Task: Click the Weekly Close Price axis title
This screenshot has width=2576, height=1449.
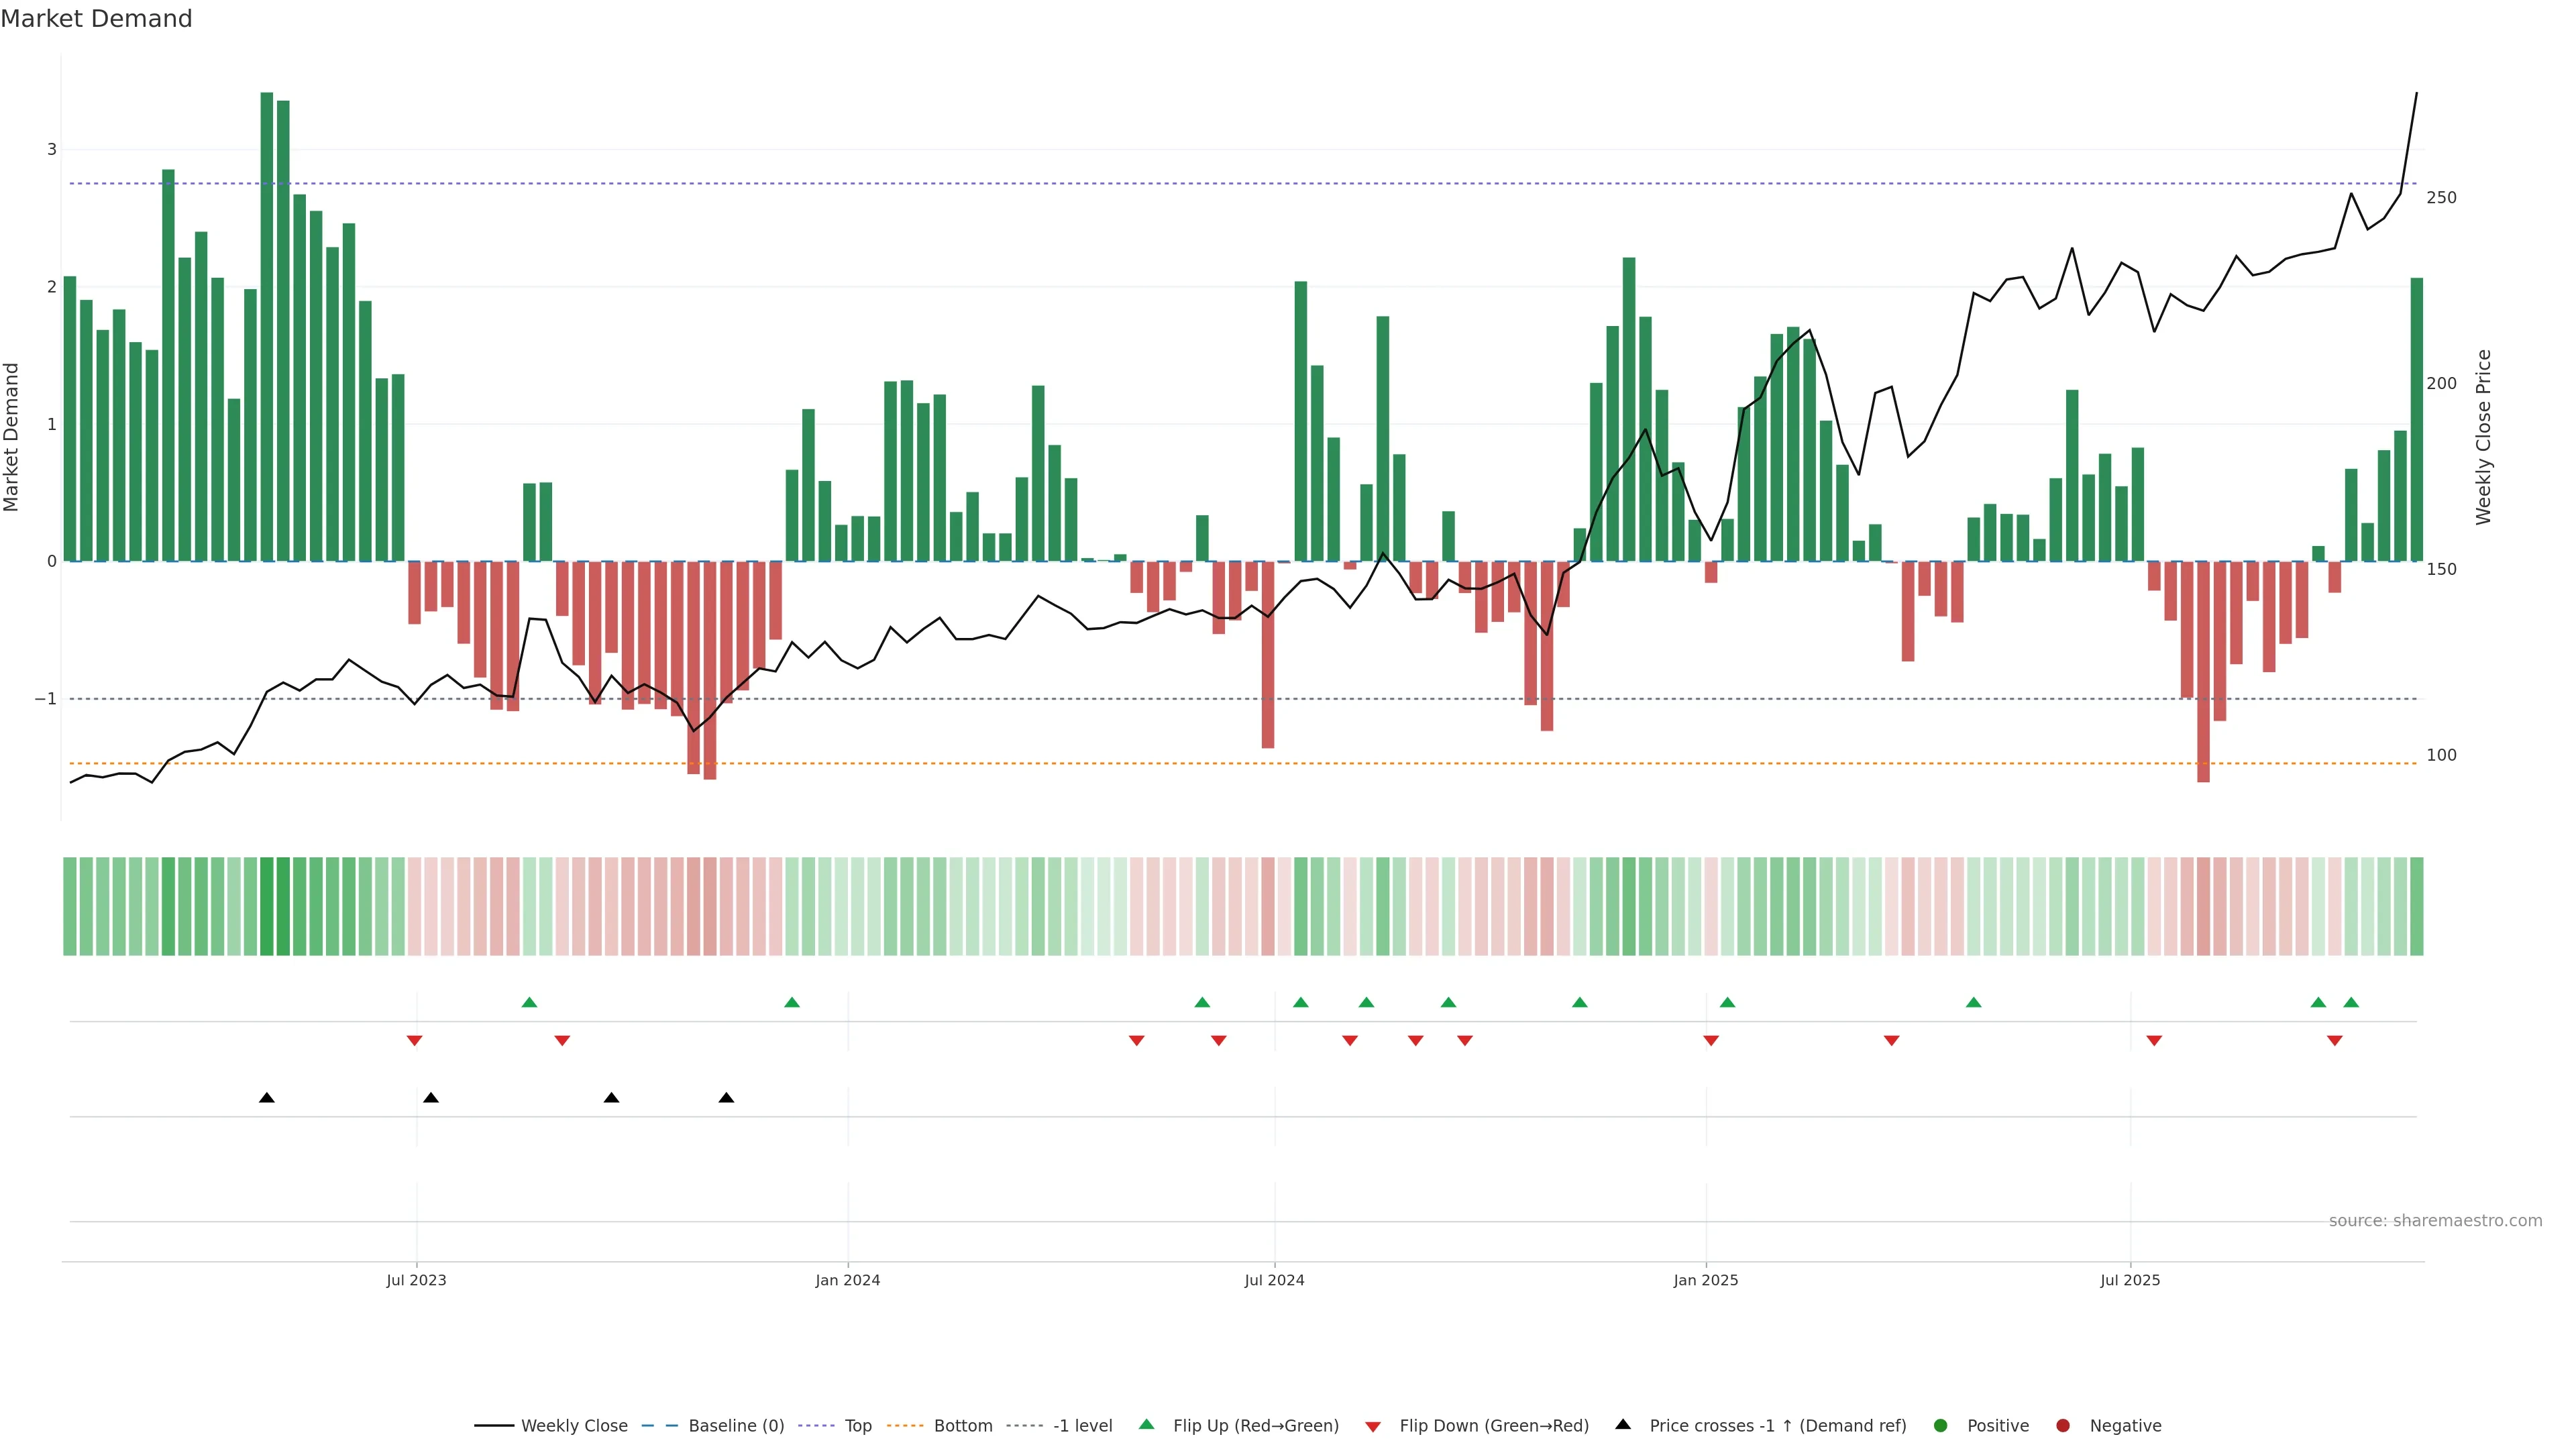Action: [2484, 437]
